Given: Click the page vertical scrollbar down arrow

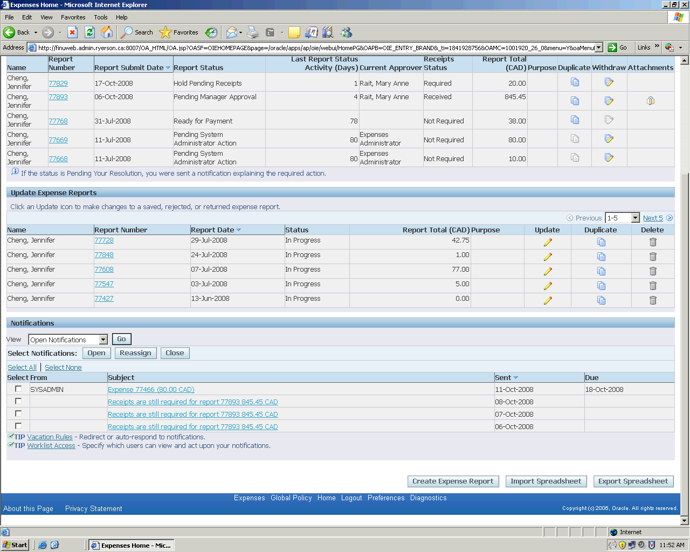Looking at the screenshot, I should tap(685, 521).
